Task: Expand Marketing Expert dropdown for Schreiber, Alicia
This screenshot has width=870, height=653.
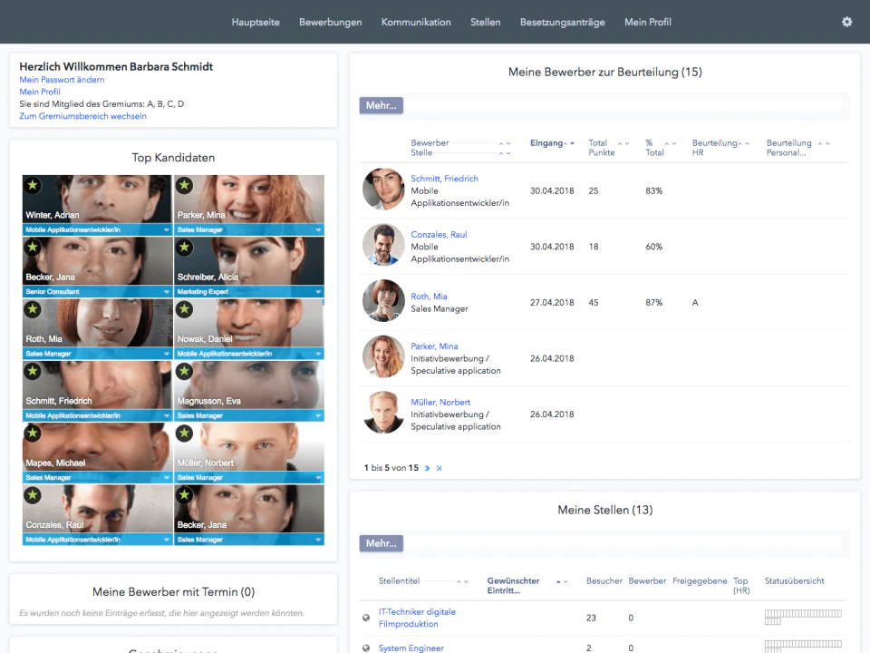Action: [318, 291]
